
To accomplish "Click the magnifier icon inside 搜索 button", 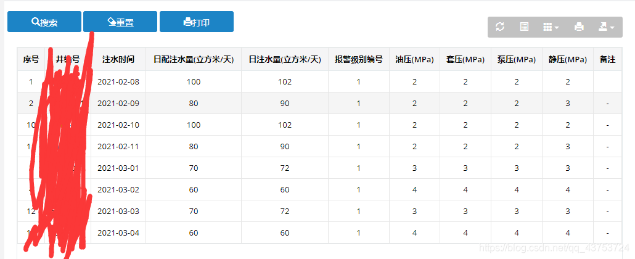I will tap(35, 22).
